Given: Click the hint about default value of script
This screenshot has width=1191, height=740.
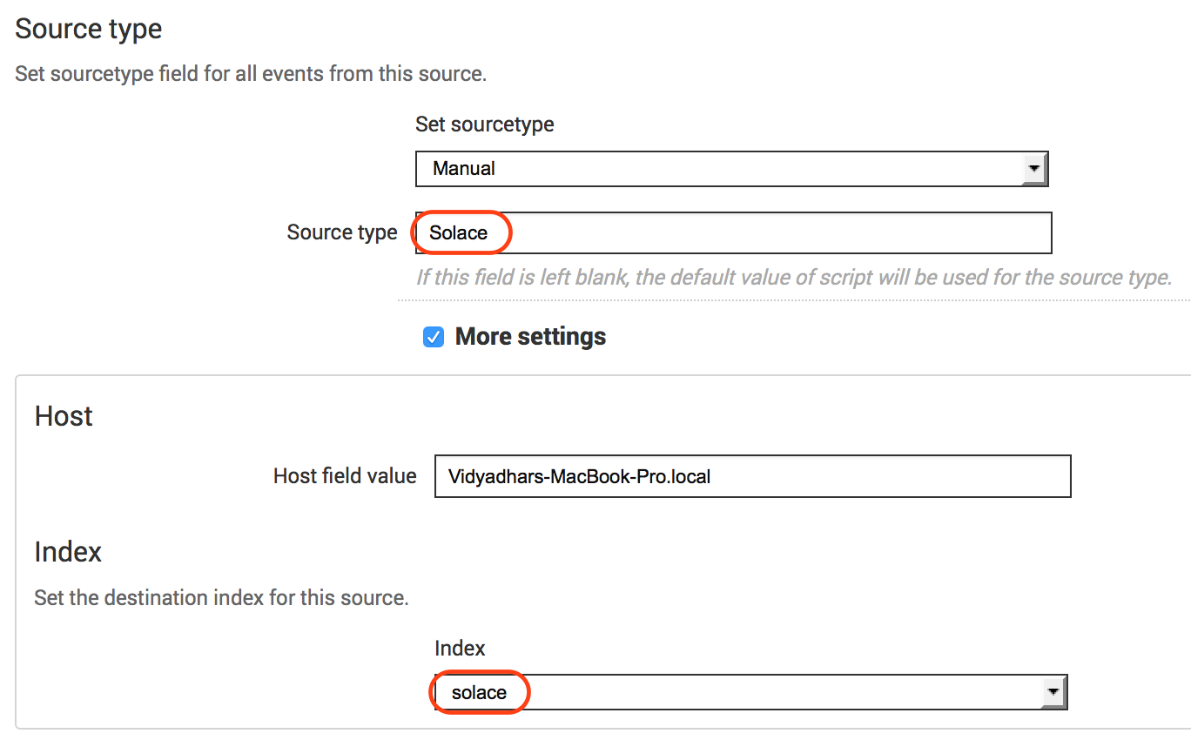Looking at the screenshot, I should pos(794,278).
